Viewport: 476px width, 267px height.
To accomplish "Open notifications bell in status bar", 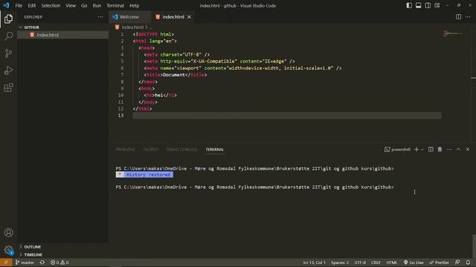I will click(x=468, y=263).
